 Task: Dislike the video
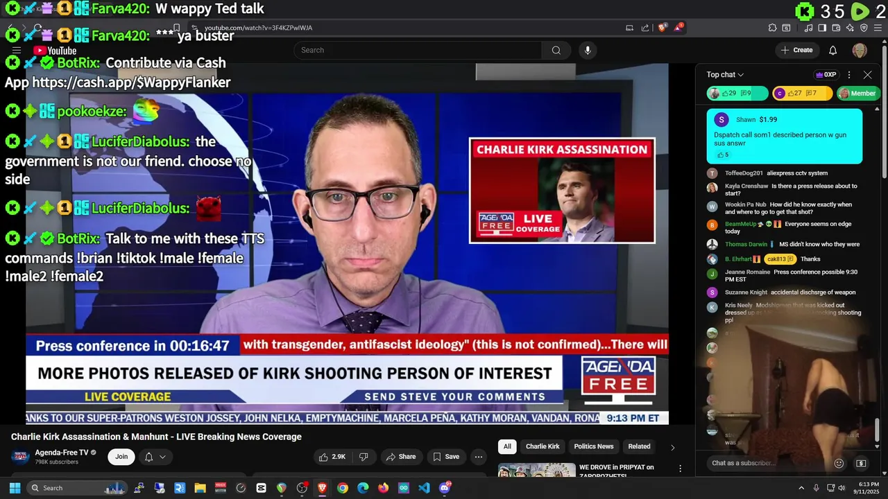[x=364, y=457]
